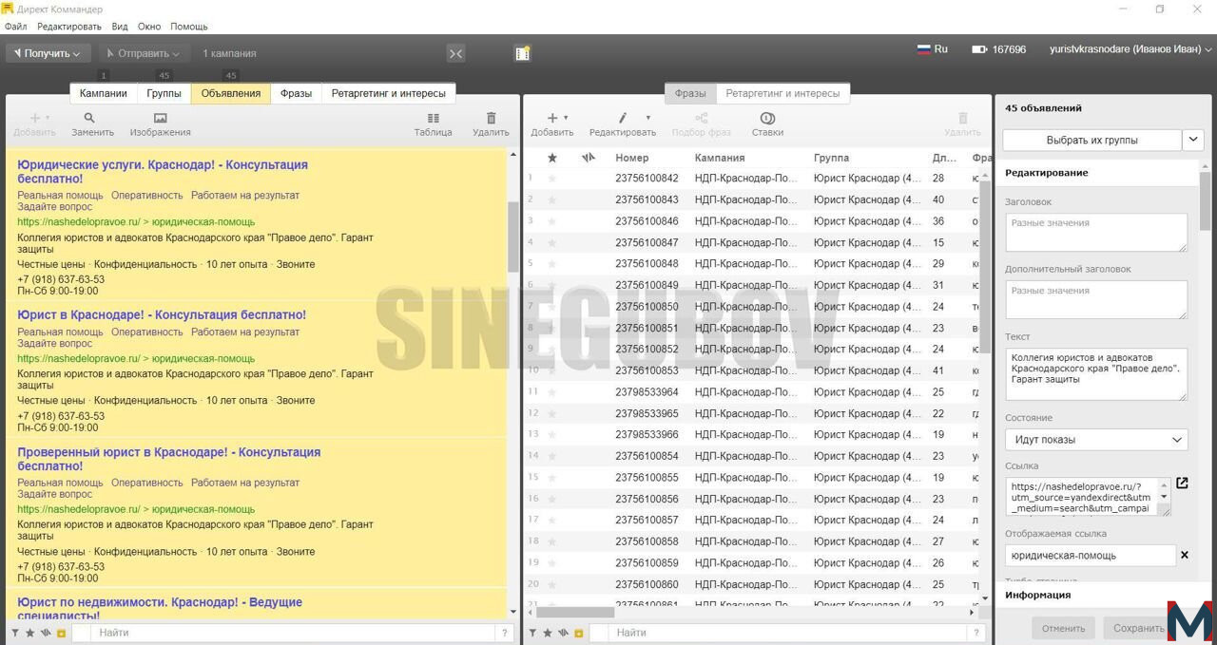Click changed-items filter icon below the ads list
The height and width of the screenshot is (645, 1217).
coord(46,633)
